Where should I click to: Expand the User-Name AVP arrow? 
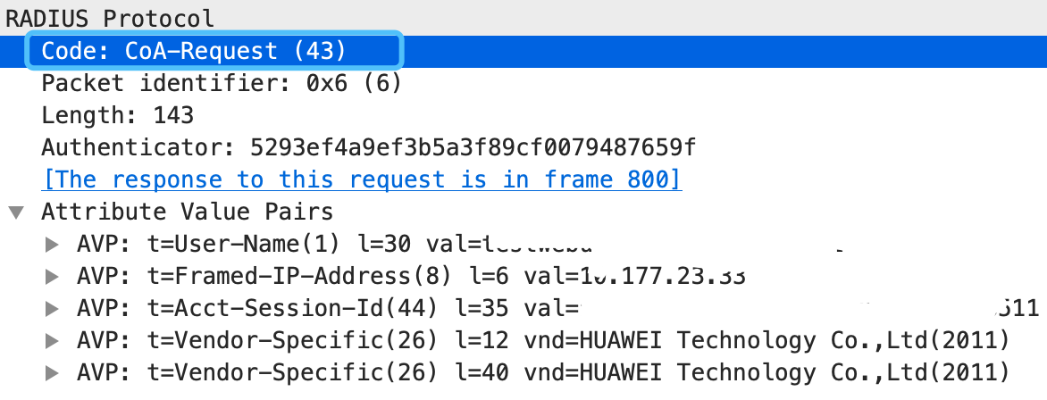(x=52, y=245)
